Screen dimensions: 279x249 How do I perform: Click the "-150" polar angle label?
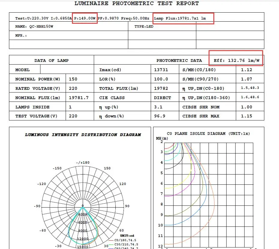(x=57, y=169)
